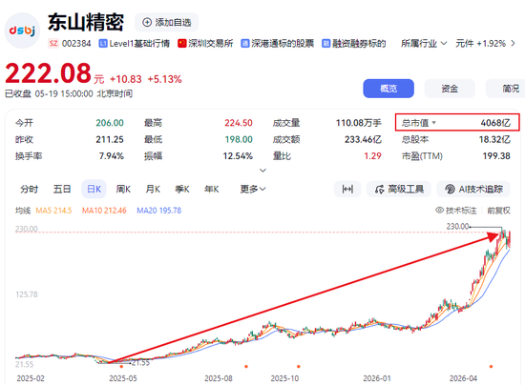Click the 量比 1.29 value
Viewport: 525px width, 385px height.
pos(372,156)
